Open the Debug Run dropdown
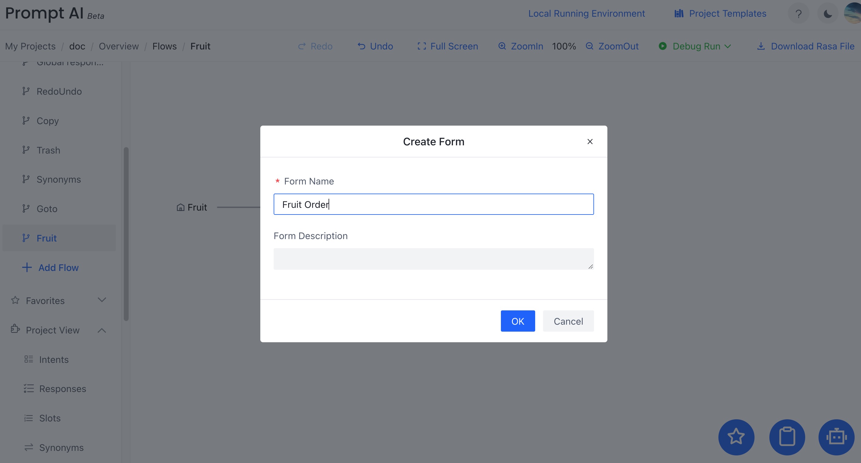The image size is (861, 463). [695, 46]
